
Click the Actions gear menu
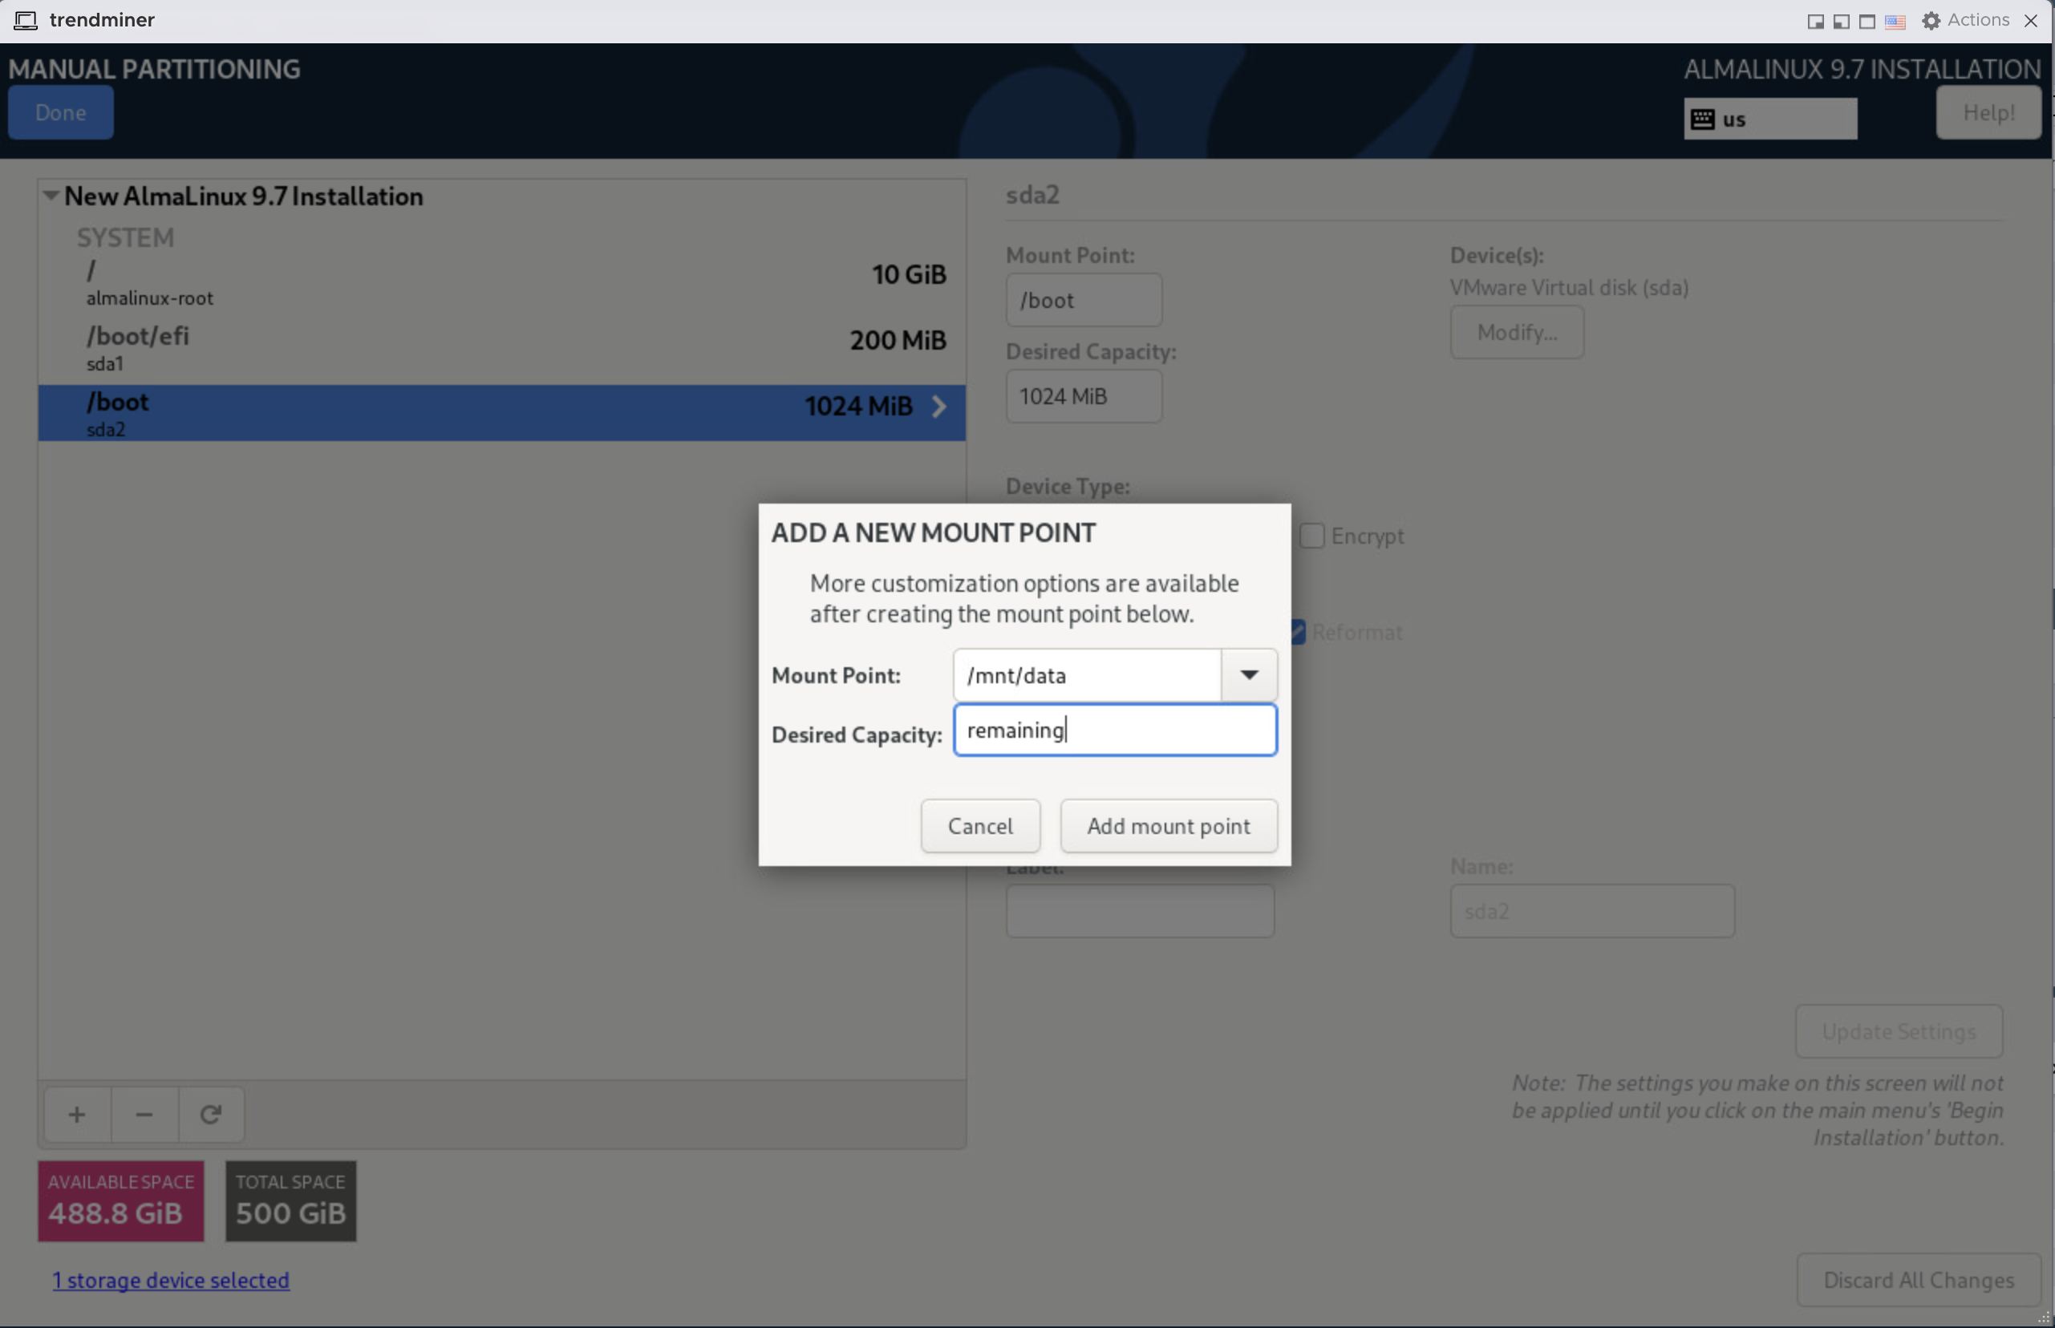[1965, 20]
